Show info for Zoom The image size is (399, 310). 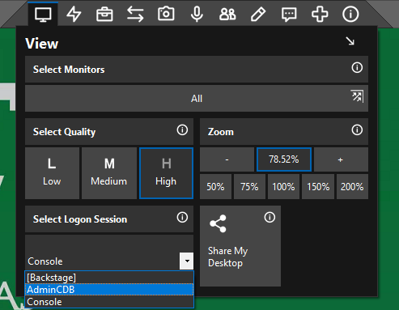357,130
